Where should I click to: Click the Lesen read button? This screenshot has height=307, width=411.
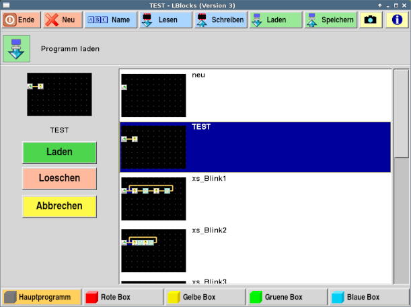(165, 19)
